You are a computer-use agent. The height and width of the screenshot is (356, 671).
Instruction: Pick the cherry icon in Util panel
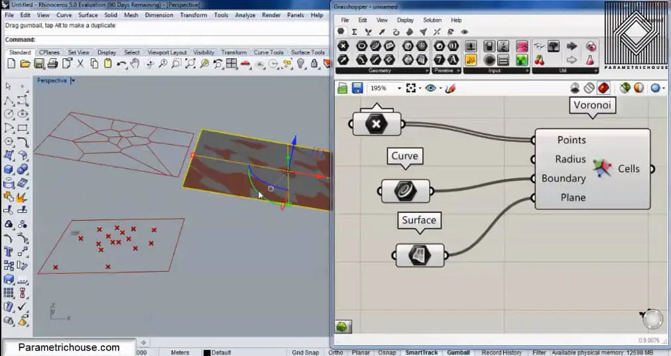(539, 60)
